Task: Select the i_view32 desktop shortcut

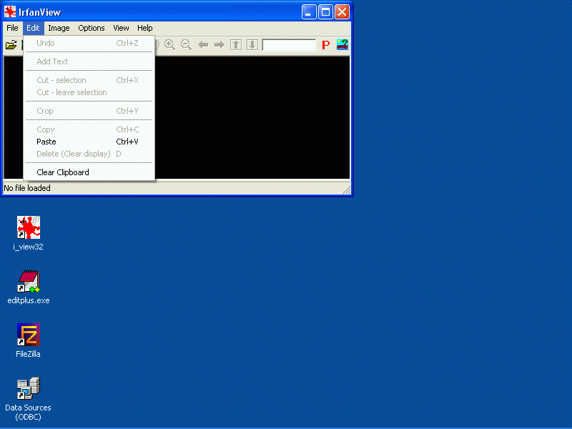Action: [x=29, y=228]
